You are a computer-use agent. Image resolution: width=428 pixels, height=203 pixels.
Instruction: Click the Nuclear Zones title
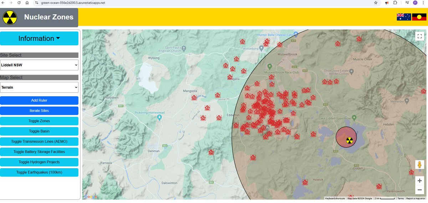tap(49, 17)
